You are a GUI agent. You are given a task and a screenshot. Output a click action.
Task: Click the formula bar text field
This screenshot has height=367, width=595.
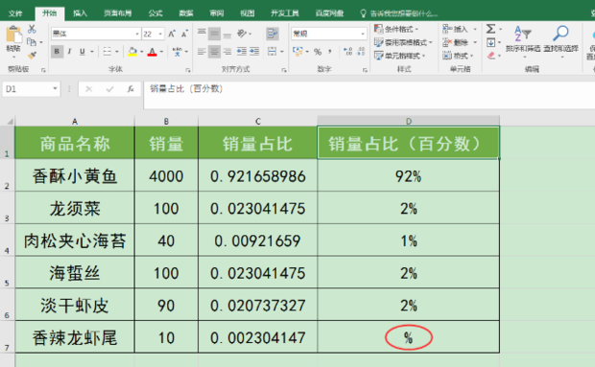tap(369, 95)
